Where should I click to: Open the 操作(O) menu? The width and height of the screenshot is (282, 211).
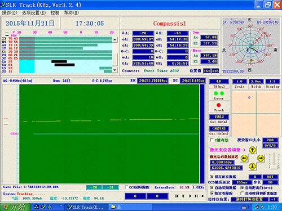point(10,13)
